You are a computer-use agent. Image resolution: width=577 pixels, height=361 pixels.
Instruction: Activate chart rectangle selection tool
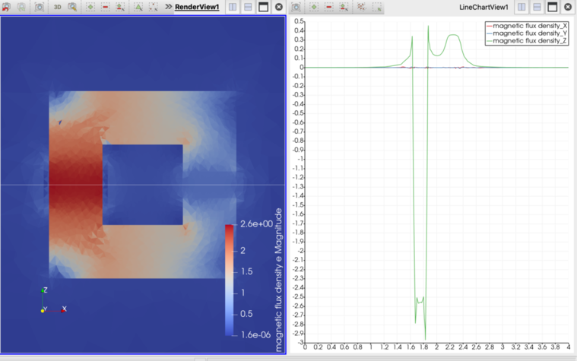[x=377, y=7]
